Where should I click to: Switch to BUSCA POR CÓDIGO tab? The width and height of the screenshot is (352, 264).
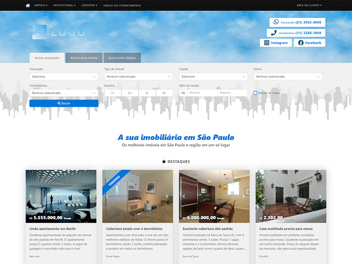click(122, 58)
